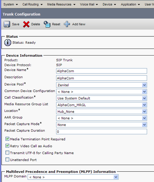Screen dimensions: 154x182
Task: Click the Delete text button
Action: 36,24
